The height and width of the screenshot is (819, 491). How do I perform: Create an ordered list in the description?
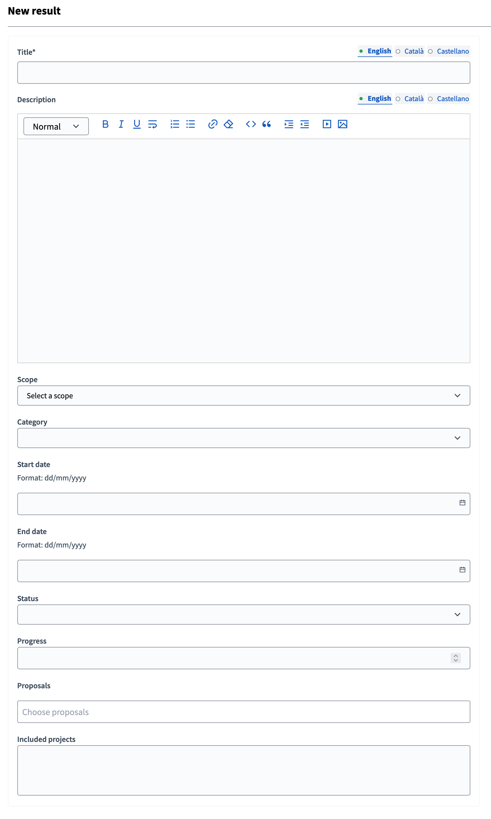click(x=174, y=124)
